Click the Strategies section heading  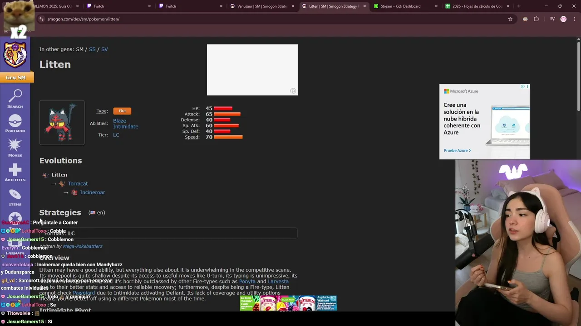(60, 212)
